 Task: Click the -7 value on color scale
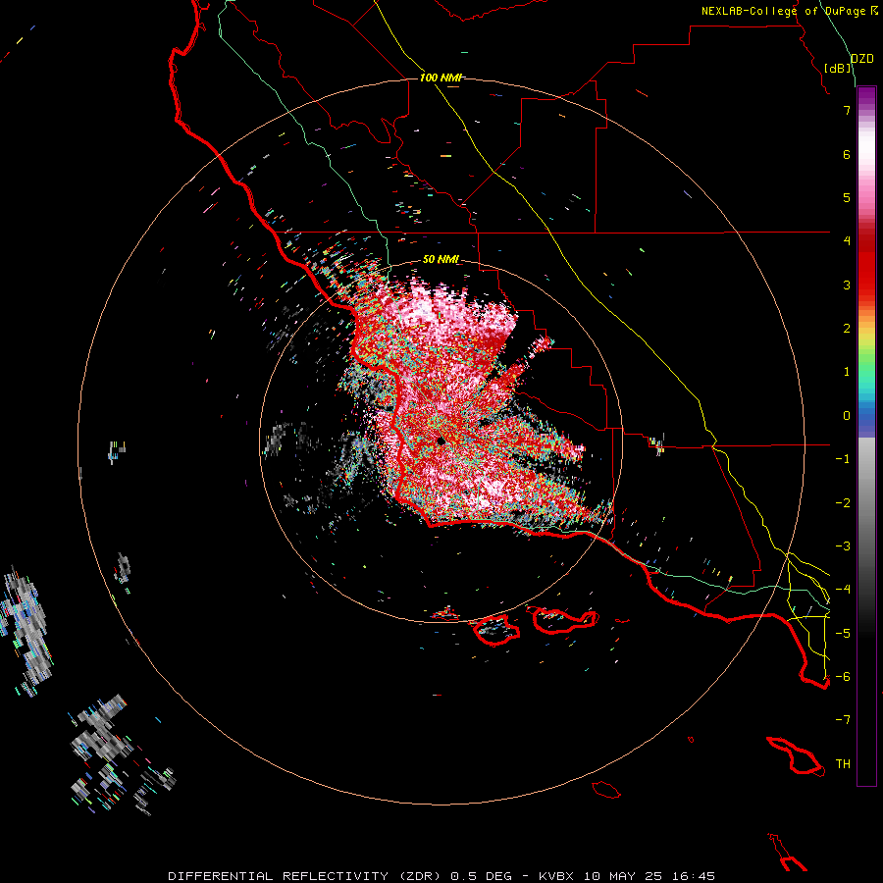(843, 720)
